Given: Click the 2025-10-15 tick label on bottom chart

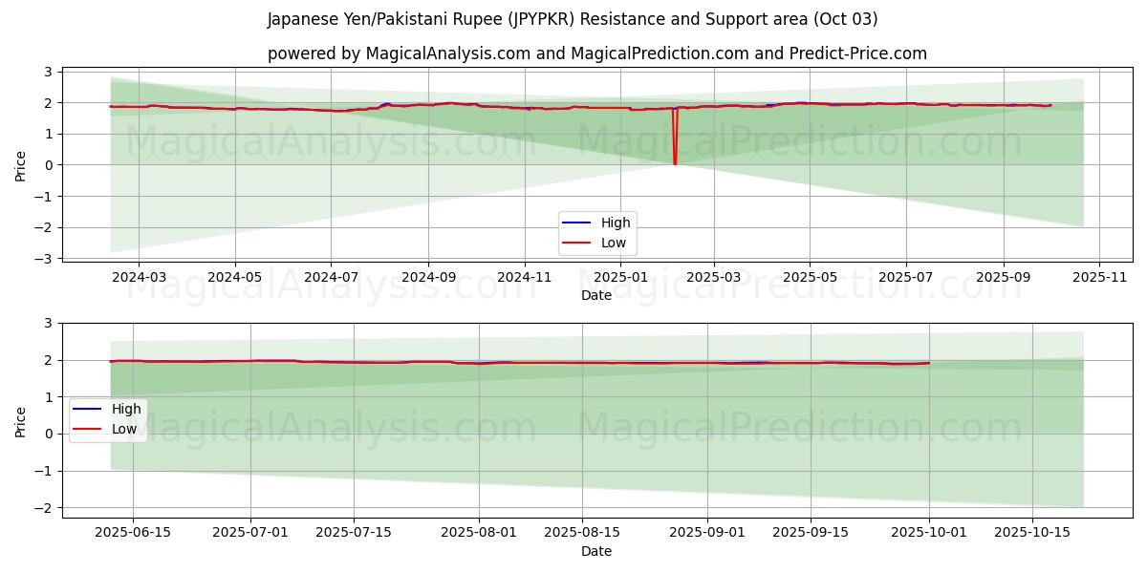Looking at the screenshot, I should point(1031,533).
